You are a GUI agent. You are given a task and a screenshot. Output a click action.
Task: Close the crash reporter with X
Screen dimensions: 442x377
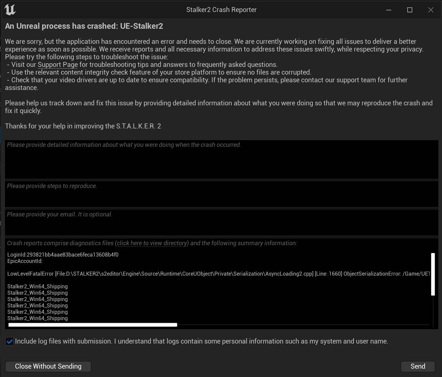tap(431, 10)
